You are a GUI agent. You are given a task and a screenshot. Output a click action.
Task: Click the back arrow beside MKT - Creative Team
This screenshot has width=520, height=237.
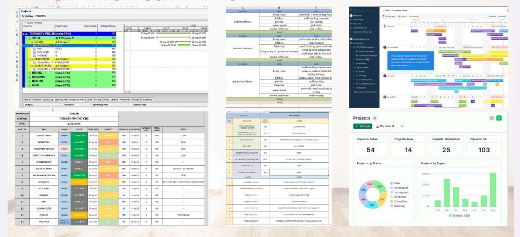(x=383, y=10)
